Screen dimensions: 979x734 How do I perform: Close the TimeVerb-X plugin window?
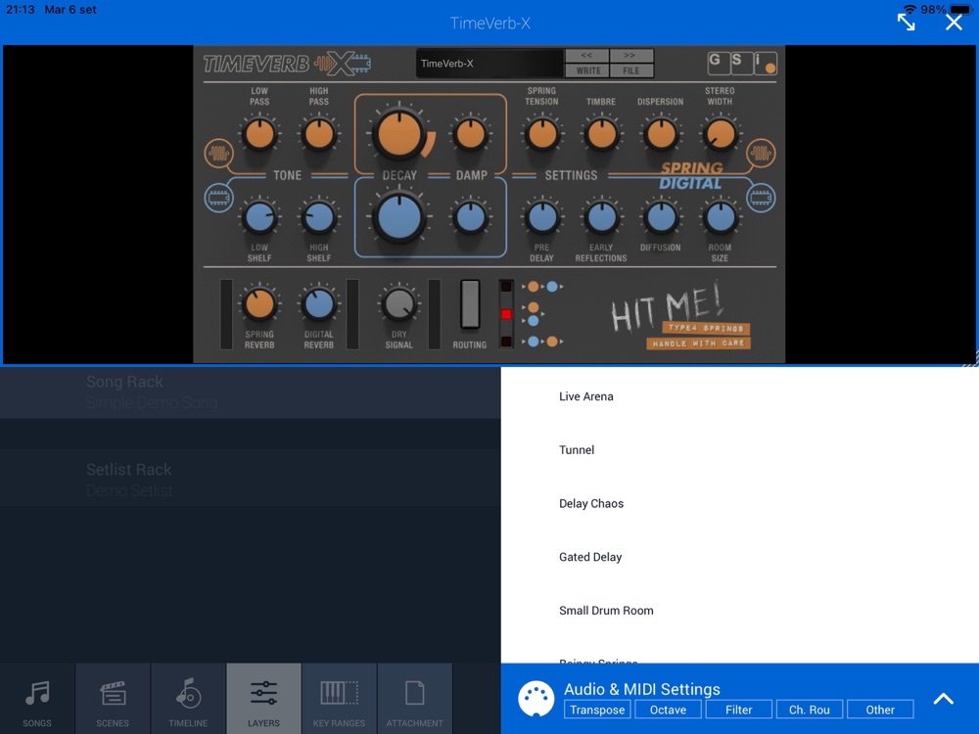(954, 23)
